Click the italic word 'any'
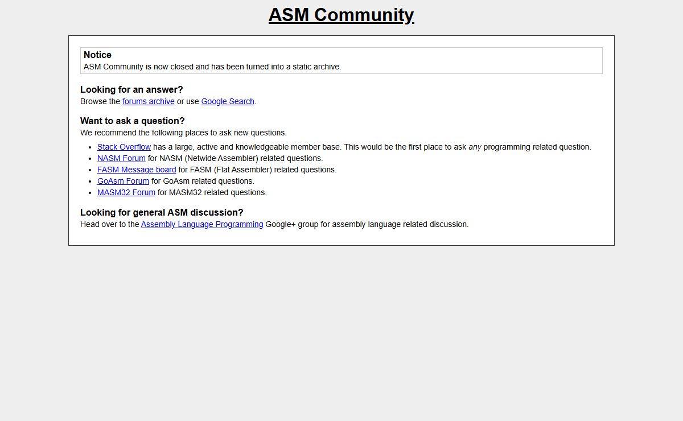This screenshot has width=683, height=421. [x=475, y=147]
